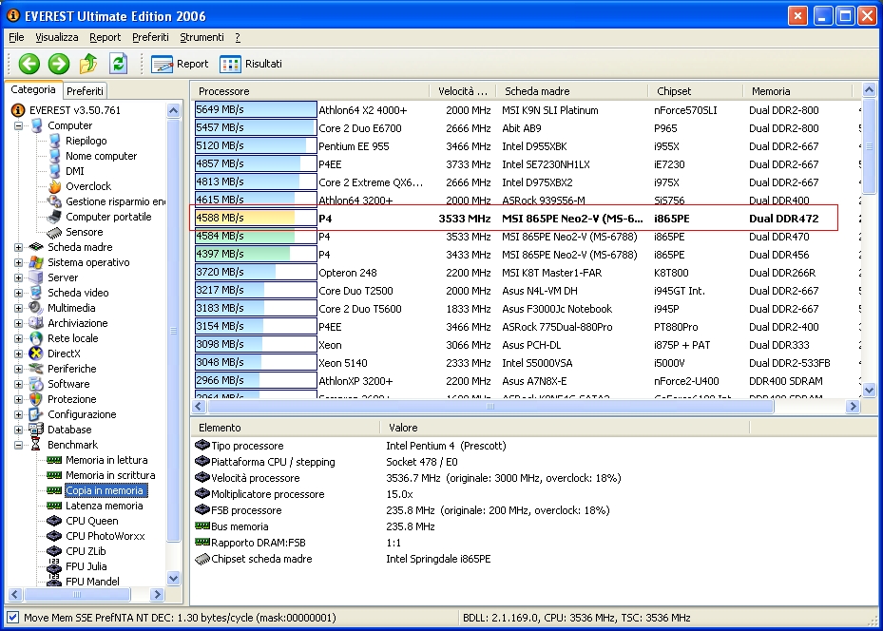Open the Risultati toolbar button

pyautogui.click(x=251, y=65)
